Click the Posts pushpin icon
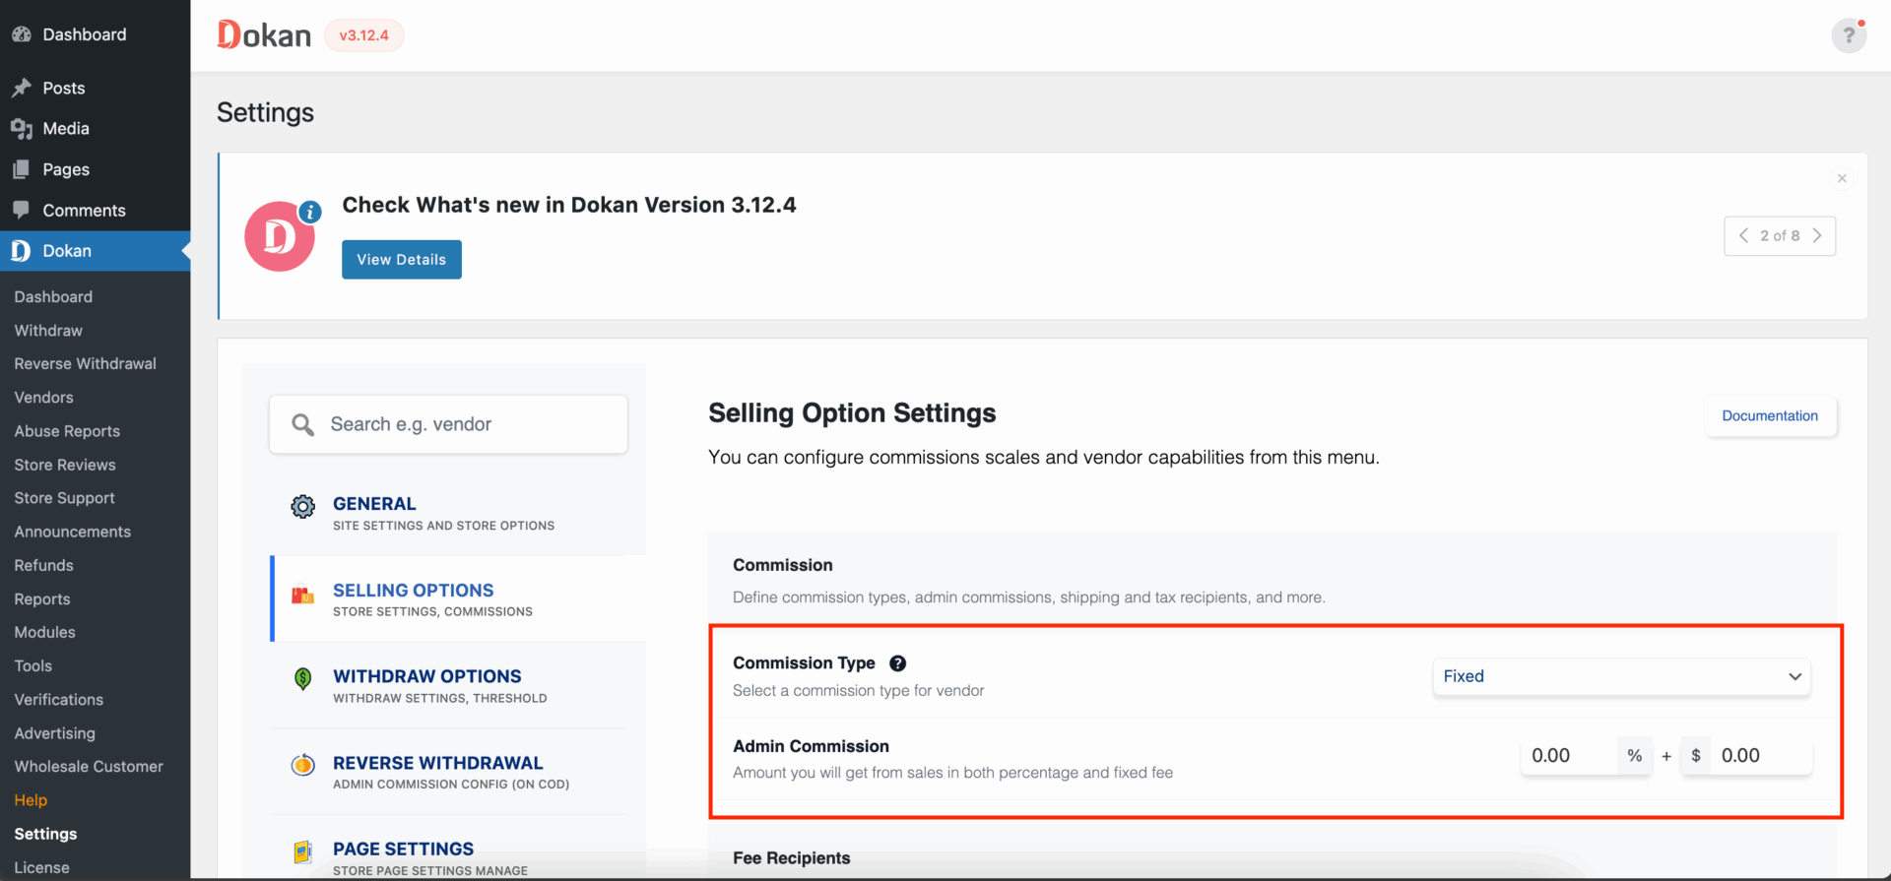 click(x=22, y=88)
